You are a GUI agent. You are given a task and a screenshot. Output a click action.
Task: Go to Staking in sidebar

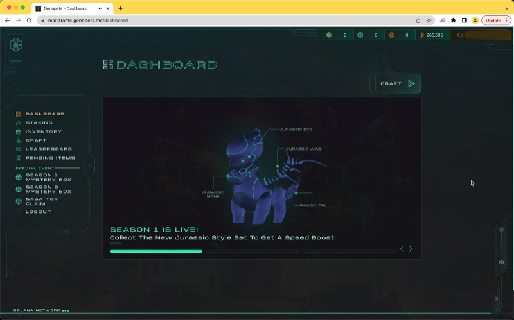coord(39,122)
